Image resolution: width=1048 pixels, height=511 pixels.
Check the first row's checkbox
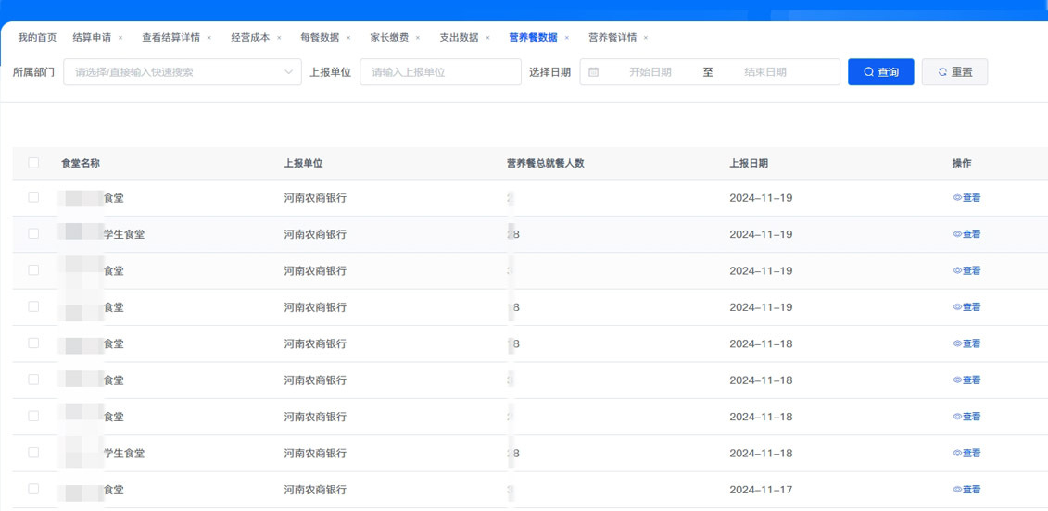[33, 197]
